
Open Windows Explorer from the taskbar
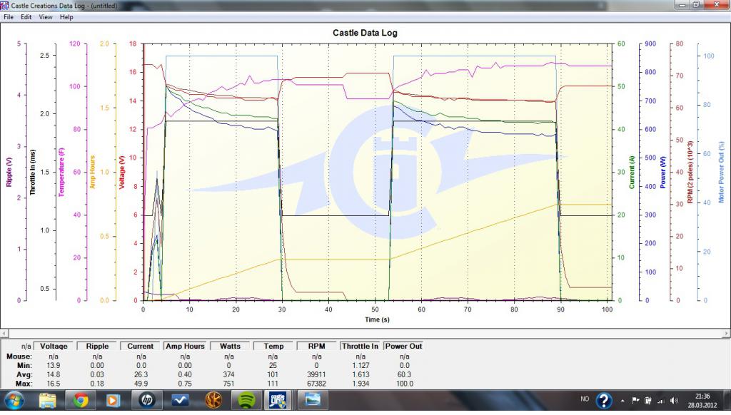coord(47,400)
